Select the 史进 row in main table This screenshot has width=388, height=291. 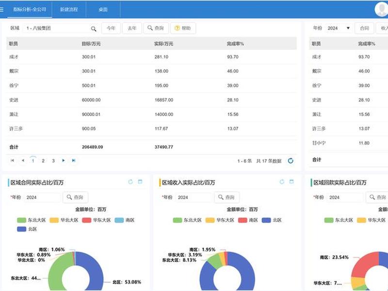coord(151,100)
